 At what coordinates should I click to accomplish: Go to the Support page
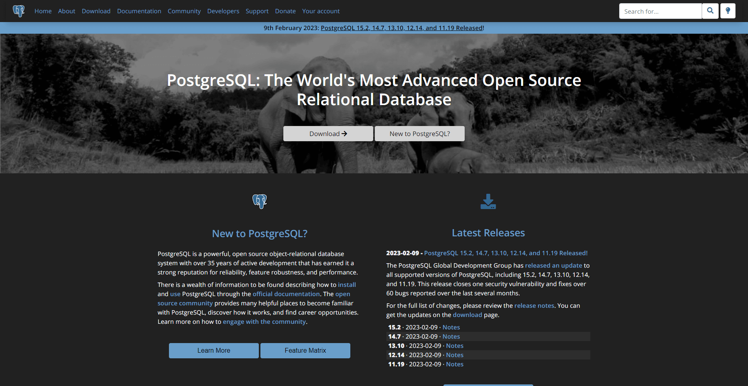(x=257, y=11)
